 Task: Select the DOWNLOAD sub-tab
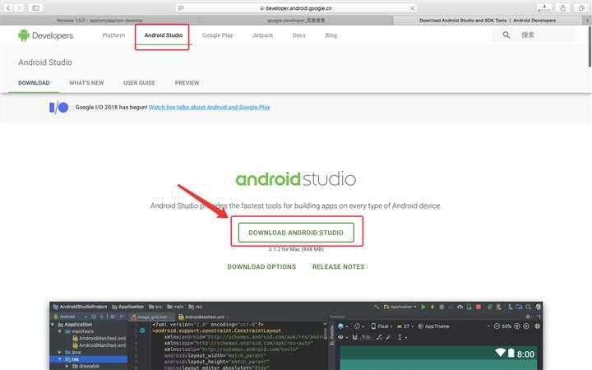point(34,83)
